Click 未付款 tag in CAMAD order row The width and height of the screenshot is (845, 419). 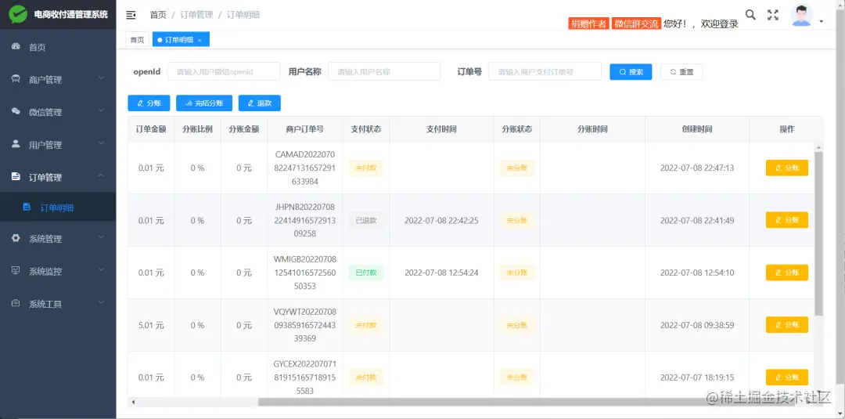(366, 168)
